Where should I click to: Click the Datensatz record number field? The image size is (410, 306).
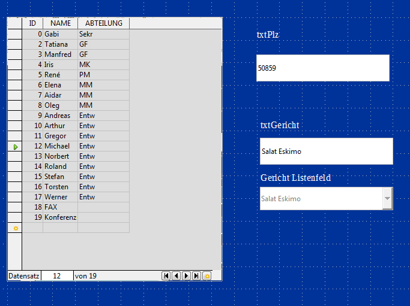57,275
